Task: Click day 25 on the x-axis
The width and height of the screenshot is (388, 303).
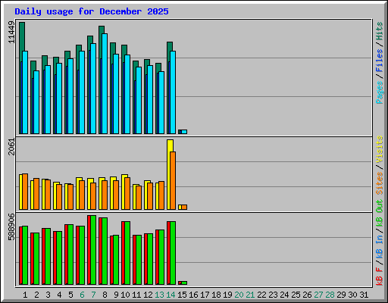Action: [296, 295]
